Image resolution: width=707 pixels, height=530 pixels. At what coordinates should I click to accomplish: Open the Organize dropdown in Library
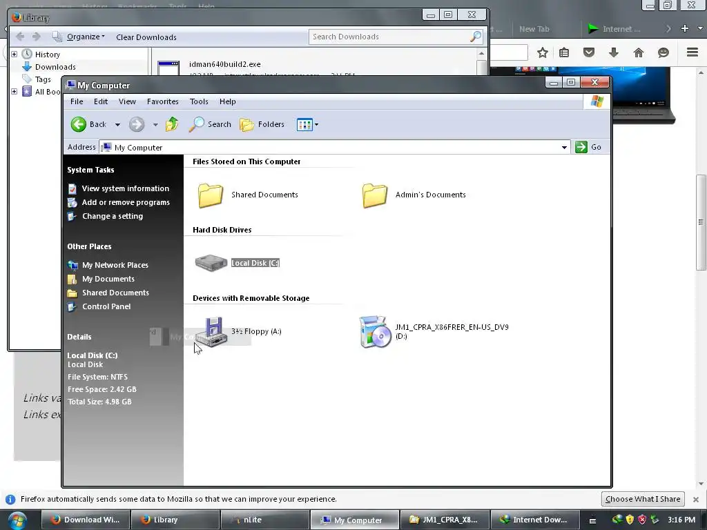point(85,37)
